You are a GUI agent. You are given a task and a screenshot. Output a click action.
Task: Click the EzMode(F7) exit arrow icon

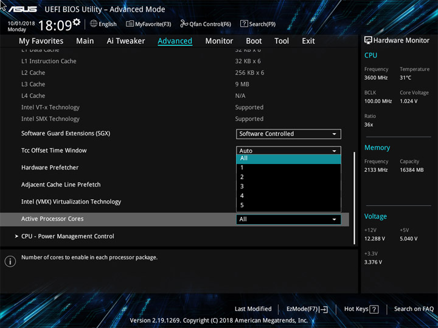click(324, 309)
